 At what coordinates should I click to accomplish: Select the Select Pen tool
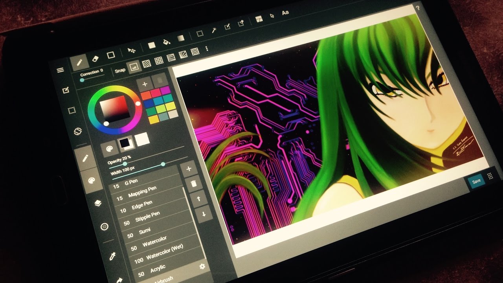[228, 27]
